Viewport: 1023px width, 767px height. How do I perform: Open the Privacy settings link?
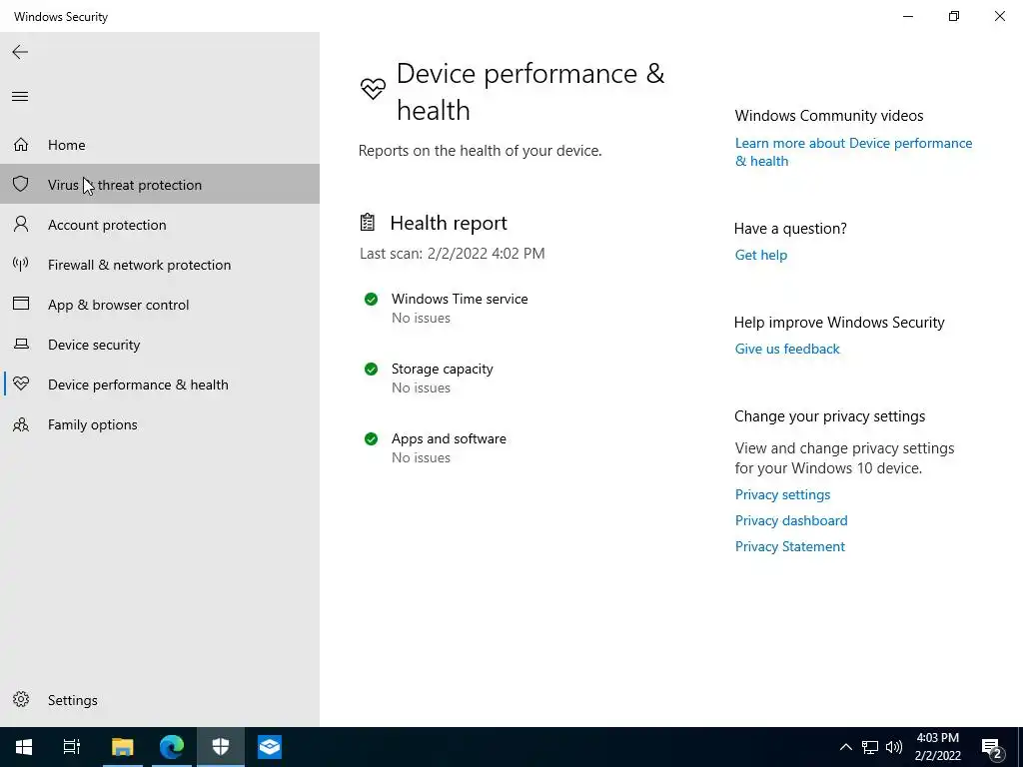[x=782, y=494]
